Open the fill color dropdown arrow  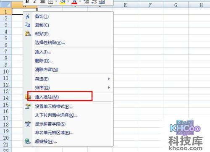(x=68, y=1)
